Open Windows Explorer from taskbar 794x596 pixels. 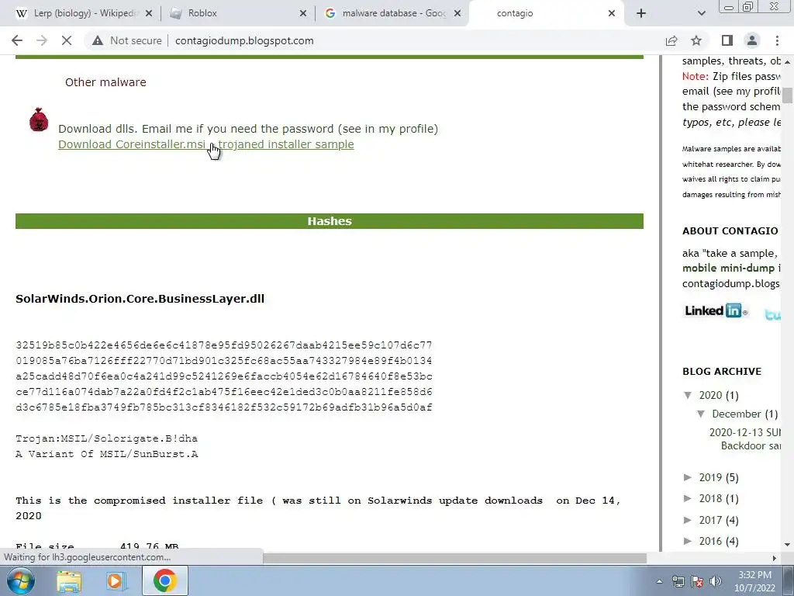(x=69, y=581)
